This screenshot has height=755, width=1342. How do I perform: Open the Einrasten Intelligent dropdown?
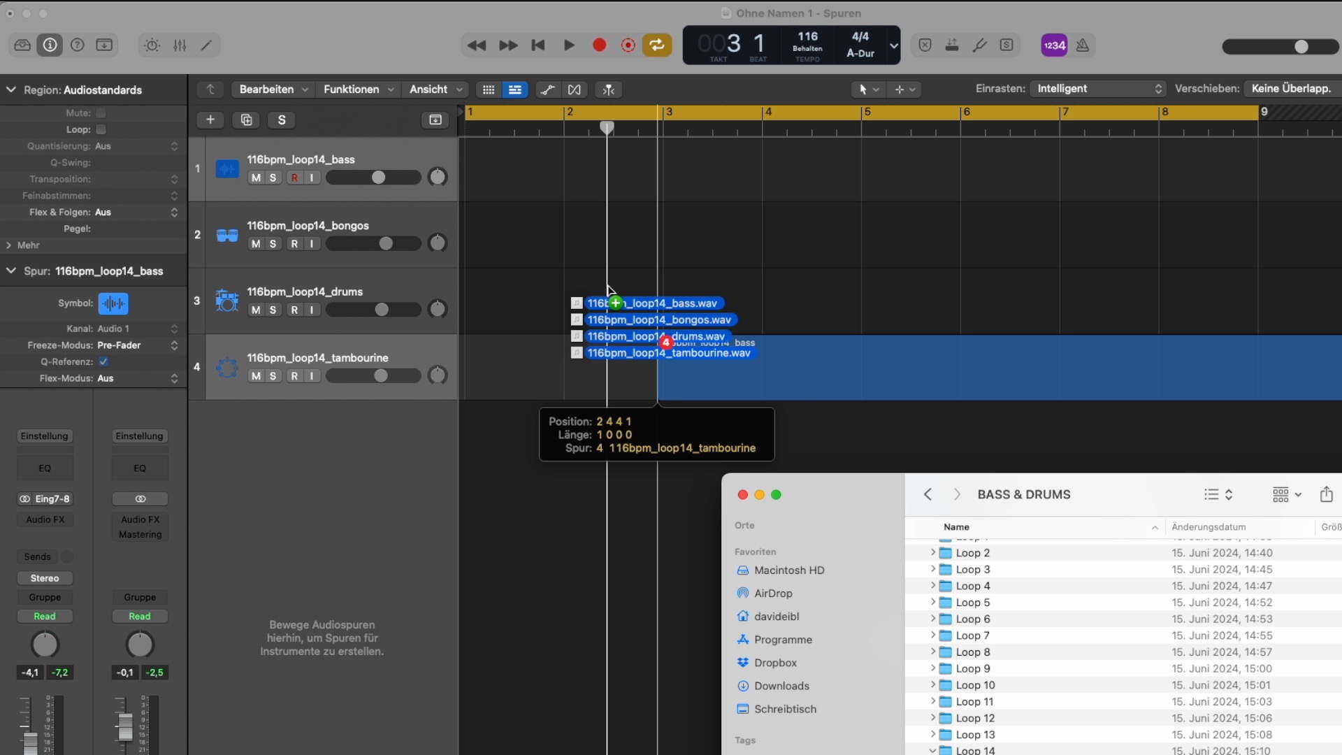click(1099, 89)
